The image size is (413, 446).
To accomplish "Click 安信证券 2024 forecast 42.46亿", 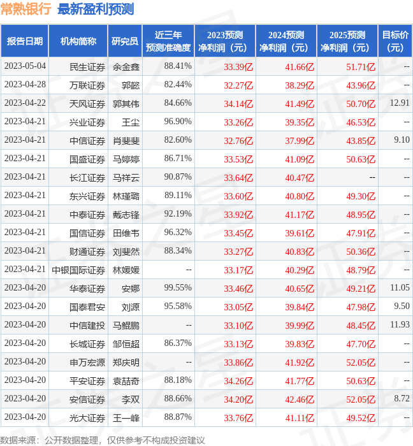I will coord(300,399).
